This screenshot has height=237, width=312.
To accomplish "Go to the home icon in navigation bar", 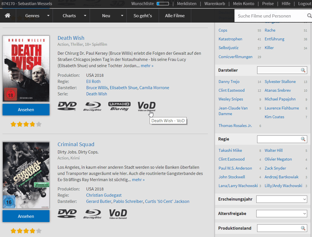I will (8, 16).
